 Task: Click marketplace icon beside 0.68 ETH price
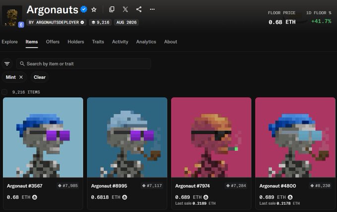coord(35,197)
